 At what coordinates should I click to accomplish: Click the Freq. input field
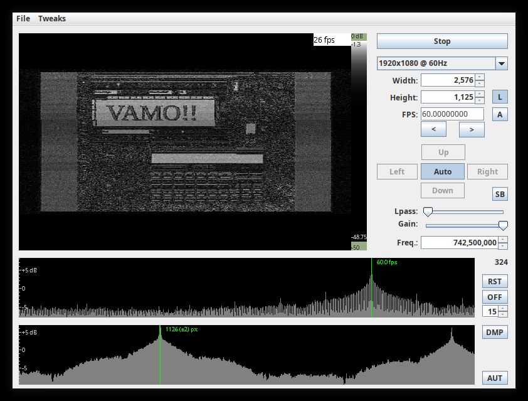point(459,243)
